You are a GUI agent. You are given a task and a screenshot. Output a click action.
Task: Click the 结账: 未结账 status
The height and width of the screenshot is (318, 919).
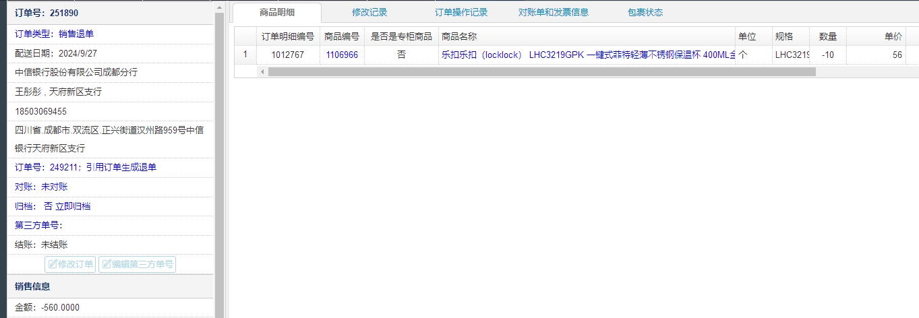tap(41, 245)
